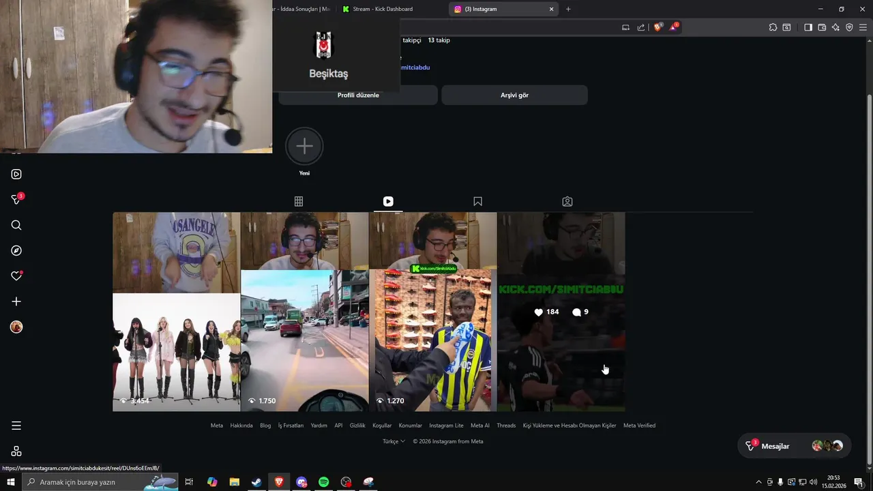Open Kişi Yükleme ve Hesabı Olmayan Kişiler link
Screen dimensions: 873x491
(569, 426)
